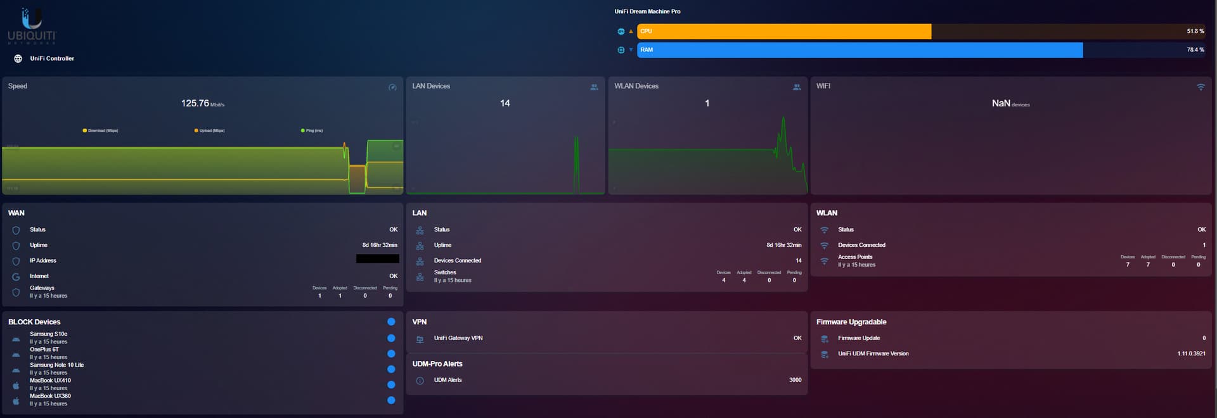The width and height of the screenshot is (1217, 418).
Task: Click the UniFi Gateway VPN row label
Action: (x=458, y=338)
